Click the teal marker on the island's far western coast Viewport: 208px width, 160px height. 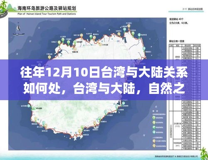click(x=29, y=106)
